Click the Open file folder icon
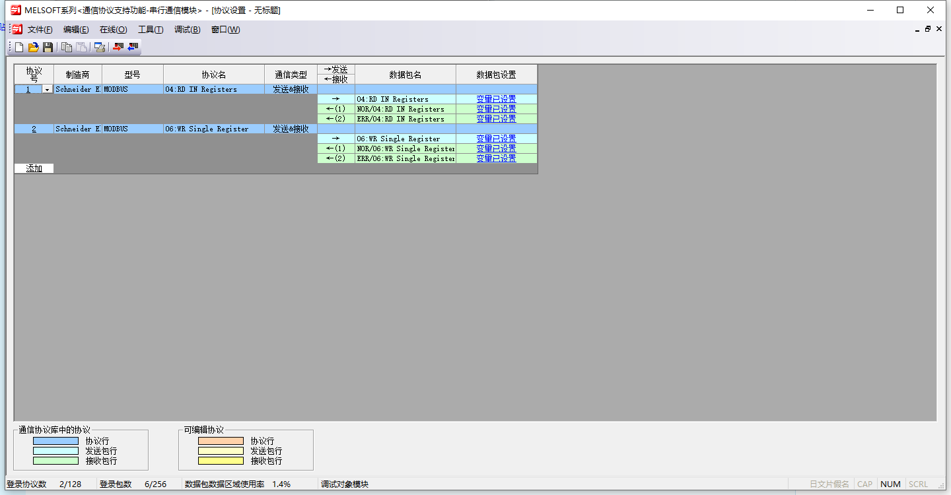Viewport: 951px width, 495px height. point(33,47)
